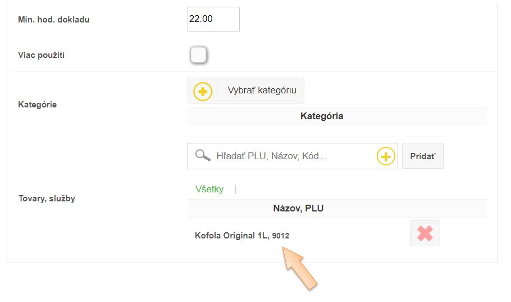Click the Tovary, služby row label
Screen dimensions: 511x302
click(x=47, y=199)
